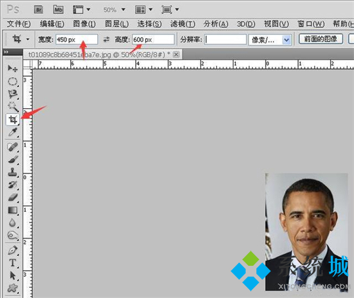Select the Eyedropper tool
The image size is (354, 298).
pyautogui.click(x=13, y=133)
